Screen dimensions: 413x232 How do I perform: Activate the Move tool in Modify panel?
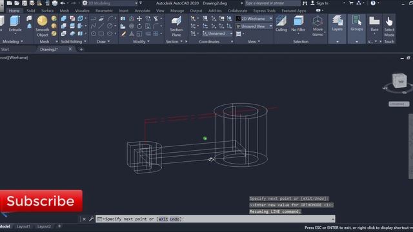click(x=139, y=19)
